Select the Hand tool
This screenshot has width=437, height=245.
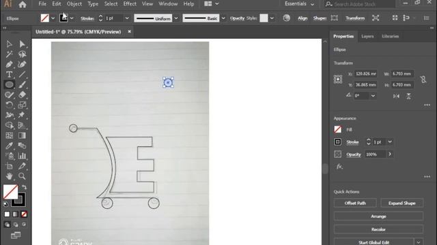[x=9, y=176]
